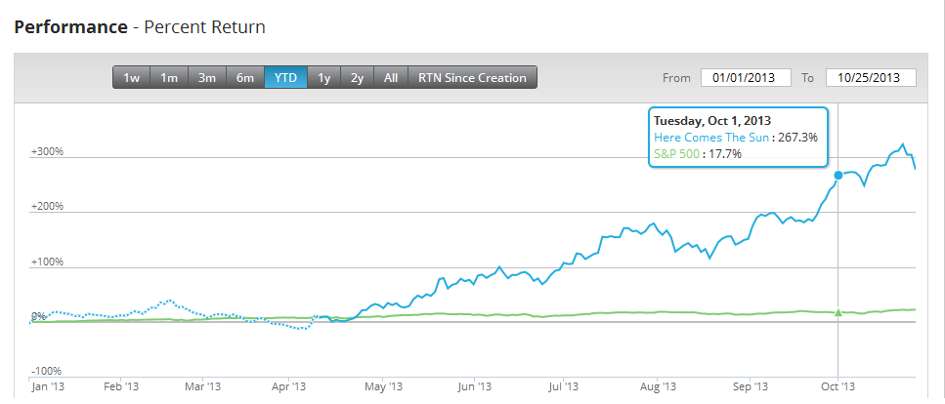The width and height of the screenshot is (945, 404).
Task: Click the Mar '13 axis label
Action: [203, 385]
